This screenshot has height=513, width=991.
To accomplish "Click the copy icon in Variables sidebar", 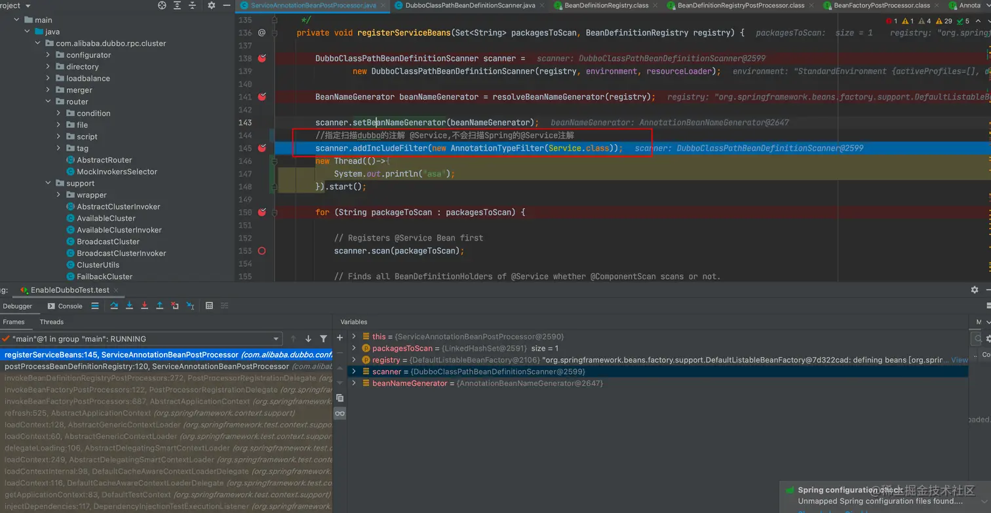I will (x=340, y=398).
